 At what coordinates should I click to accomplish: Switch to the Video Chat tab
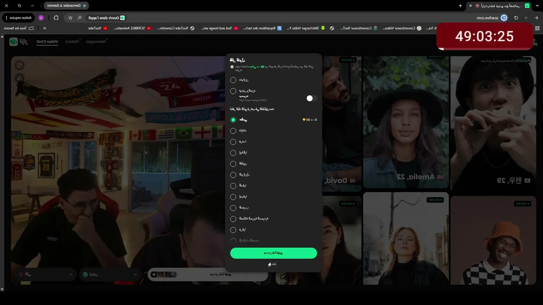tap(47, 42)
